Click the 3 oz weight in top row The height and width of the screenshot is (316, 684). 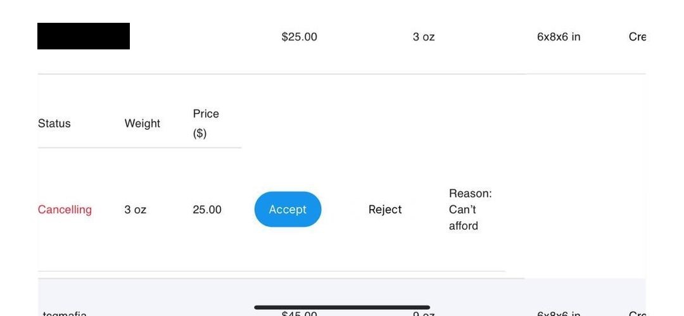424,37
